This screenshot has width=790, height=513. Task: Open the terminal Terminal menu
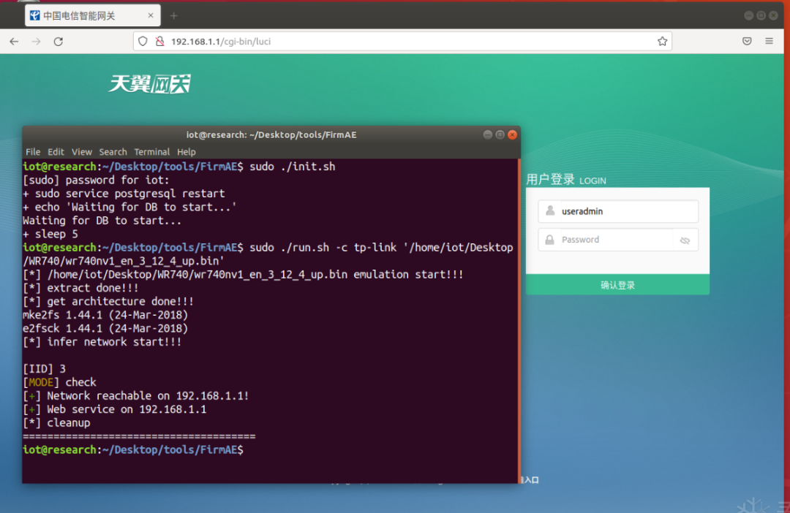[151, 151]
